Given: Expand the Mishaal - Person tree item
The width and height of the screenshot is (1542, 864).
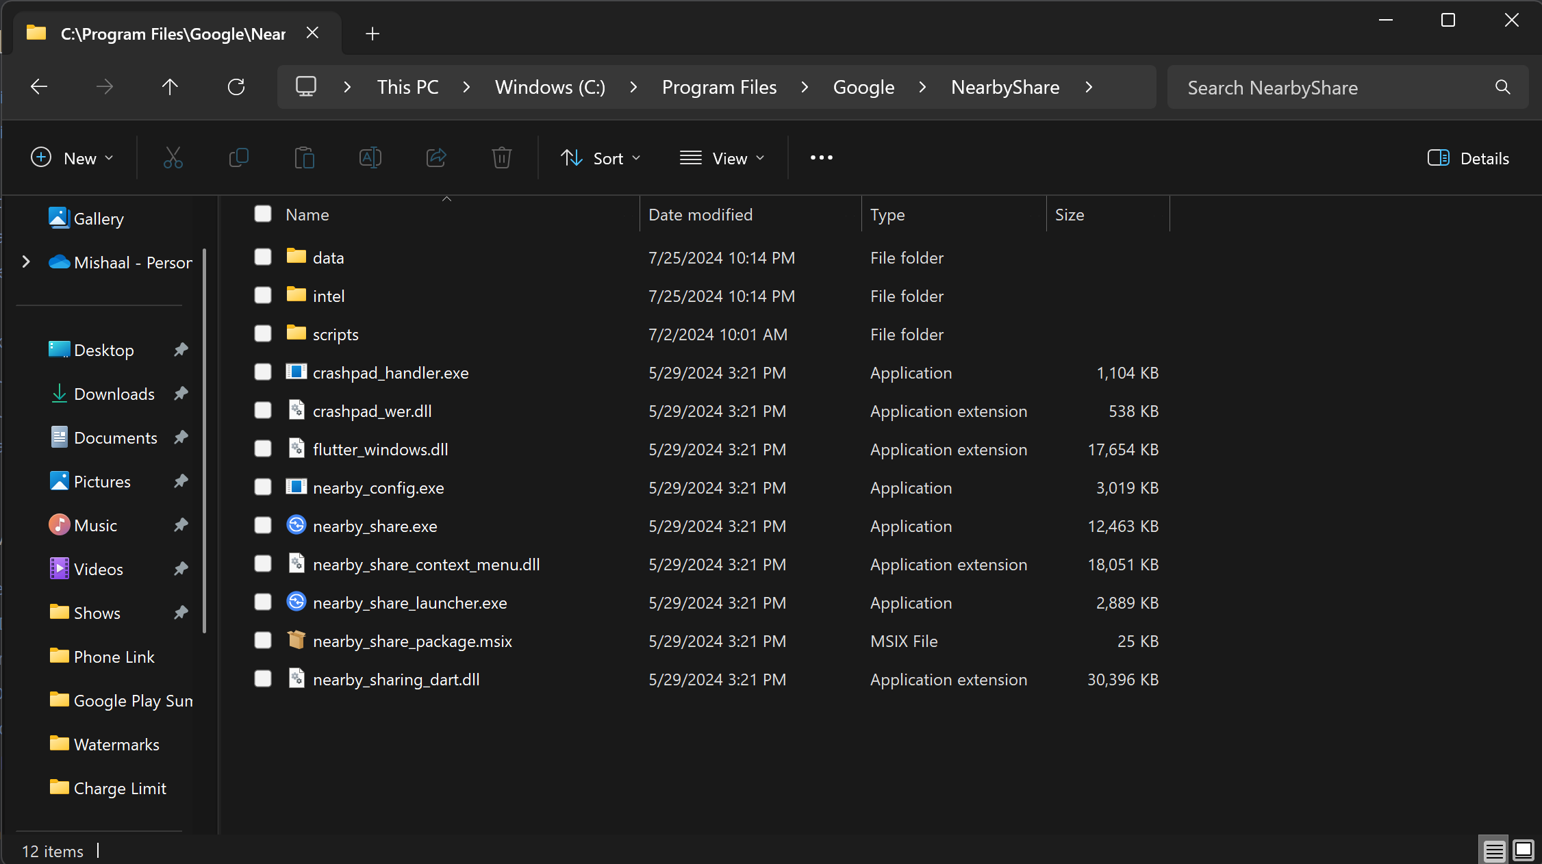Looking at the screenshot, I should (27, 262).
